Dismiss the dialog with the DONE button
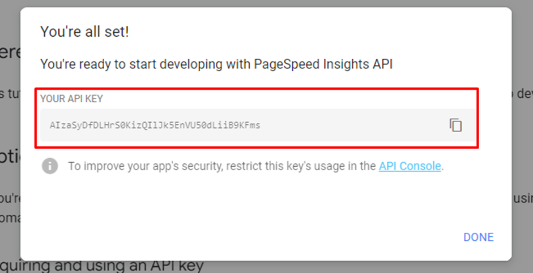 (479, 237)
